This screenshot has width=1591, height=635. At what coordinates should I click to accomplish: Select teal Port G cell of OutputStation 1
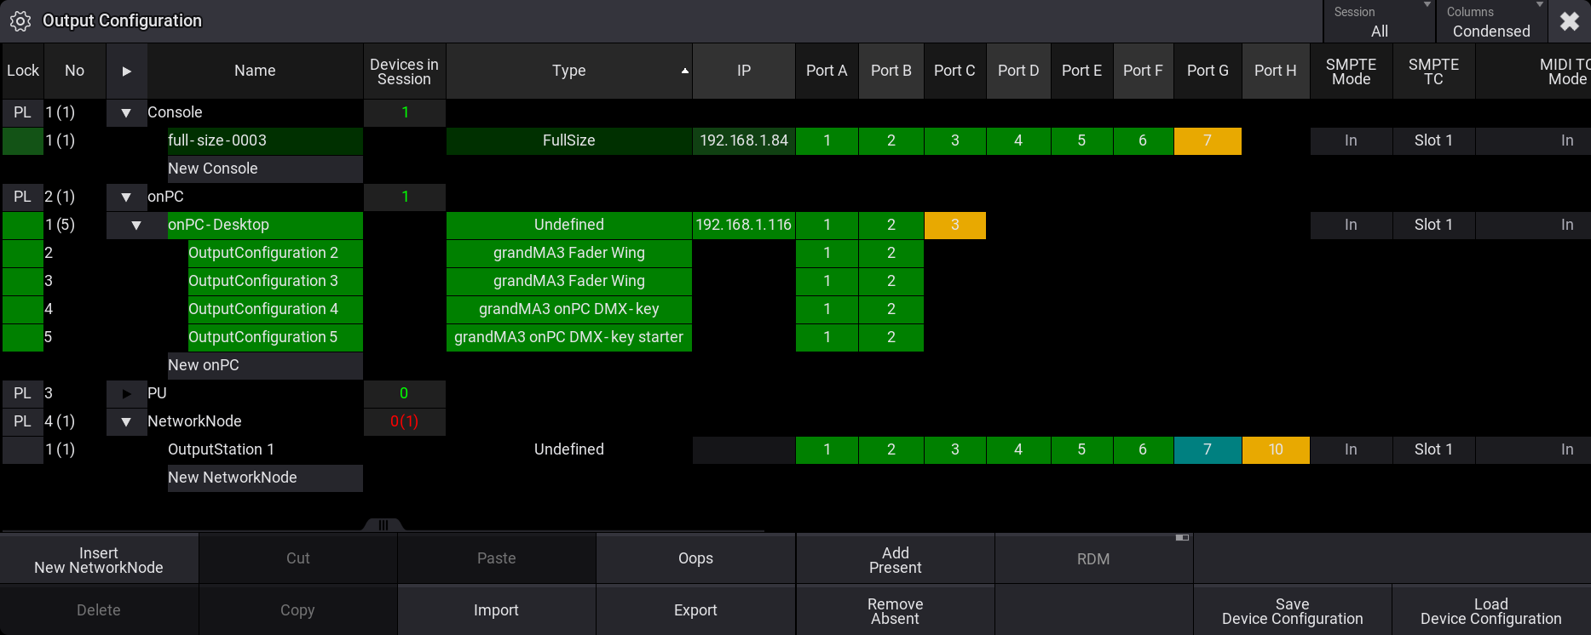[1208, 449]
